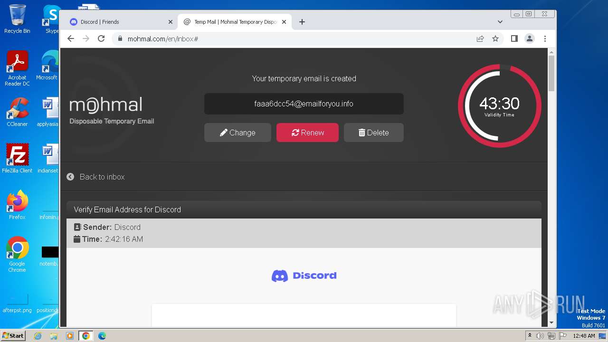Expand the Chrome tab search dropdown
608x342 pixels.
coord(500,22)
